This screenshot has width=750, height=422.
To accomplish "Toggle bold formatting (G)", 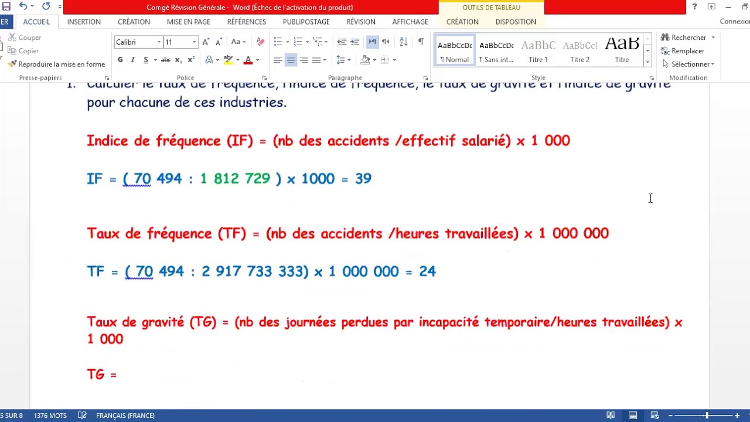I will [120, 60].
